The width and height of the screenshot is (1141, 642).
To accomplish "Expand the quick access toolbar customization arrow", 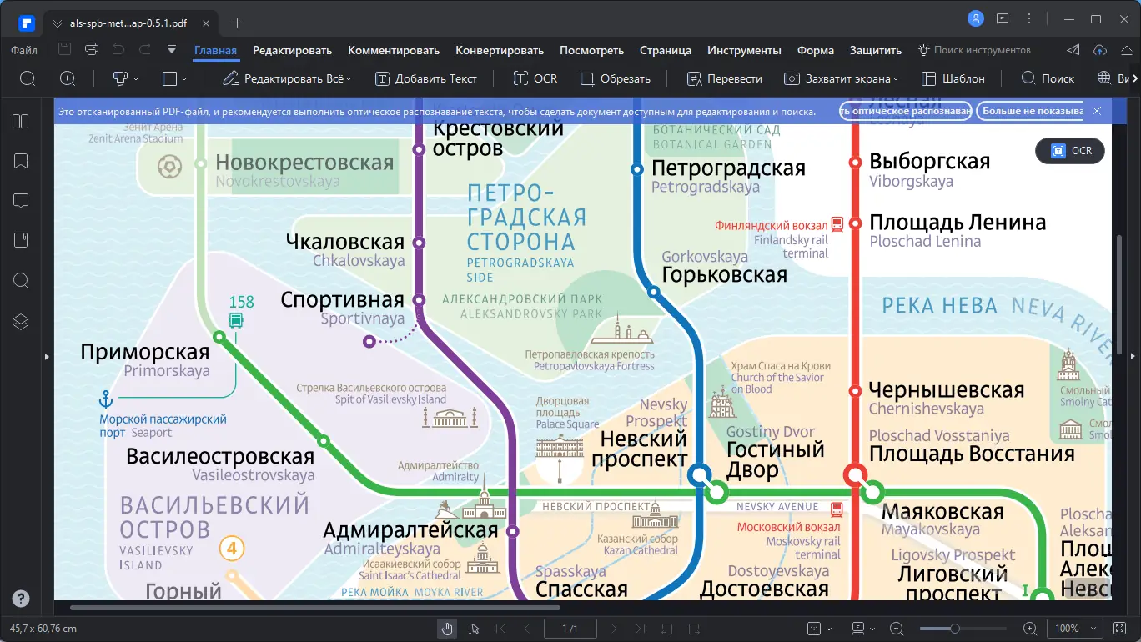I will [x=172, y=49].
